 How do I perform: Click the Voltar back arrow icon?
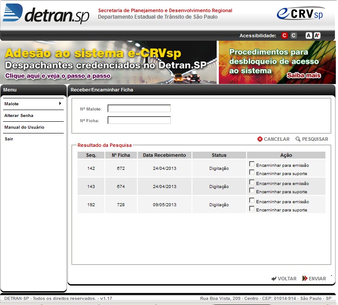[274, 279]
